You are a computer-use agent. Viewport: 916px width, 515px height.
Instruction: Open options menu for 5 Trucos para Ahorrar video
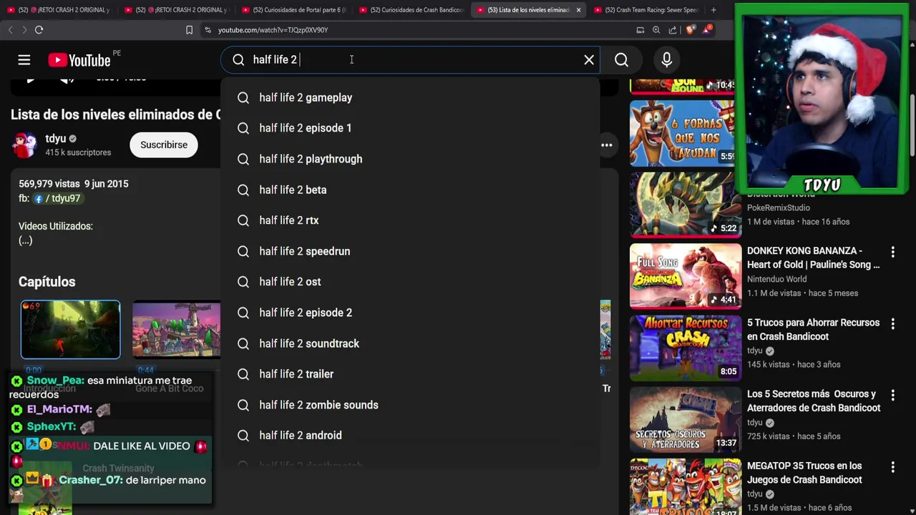pos(892,323)
